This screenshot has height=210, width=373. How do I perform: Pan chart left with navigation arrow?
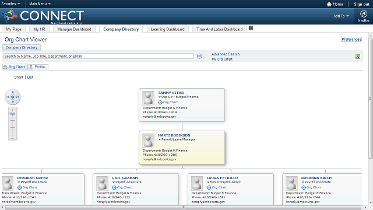pyautogui.click(x=8, y=97)
